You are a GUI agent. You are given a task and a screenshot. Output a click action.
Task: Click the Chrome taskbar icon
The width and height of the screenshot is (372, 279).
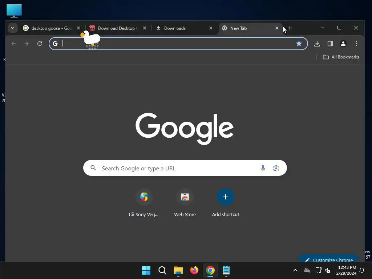point(210,270)
